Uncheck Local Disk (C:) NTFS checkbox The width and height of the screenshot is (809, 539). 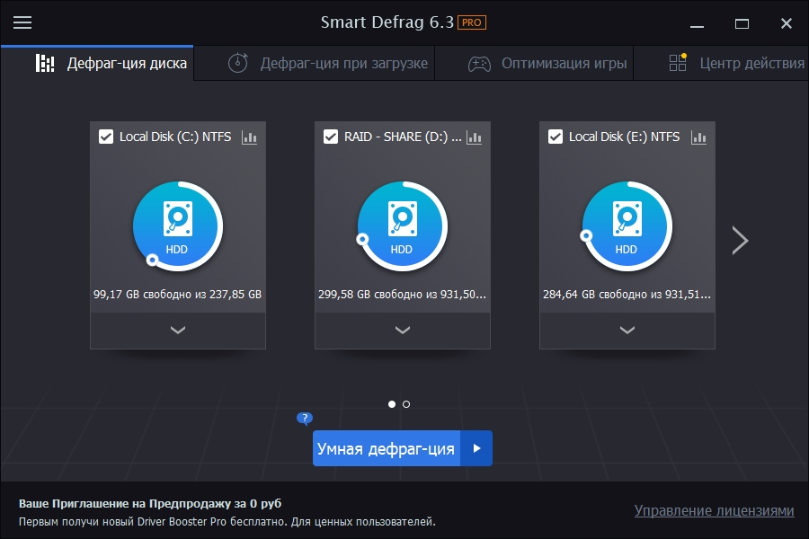[x=106, y=137]
